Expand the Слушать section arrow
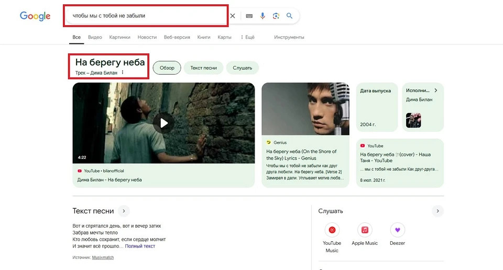This screenshot has width=503, height=270. point(438,211)
